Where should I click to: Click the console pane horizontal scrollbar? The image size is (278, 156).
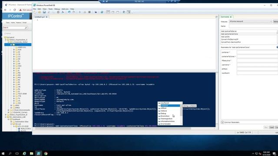[113, 128]
